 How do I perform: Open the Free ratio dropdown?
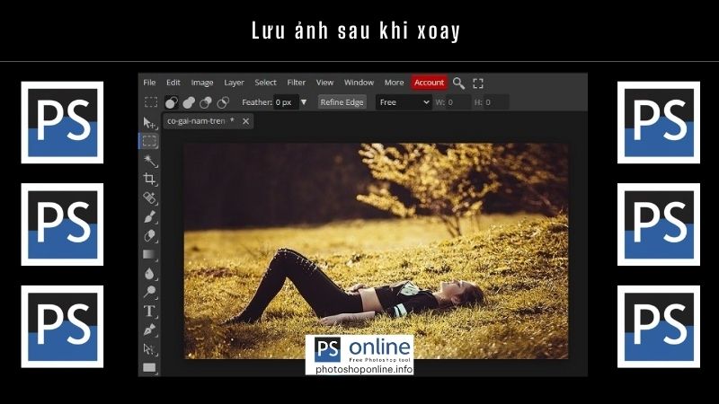pos(404,102)
